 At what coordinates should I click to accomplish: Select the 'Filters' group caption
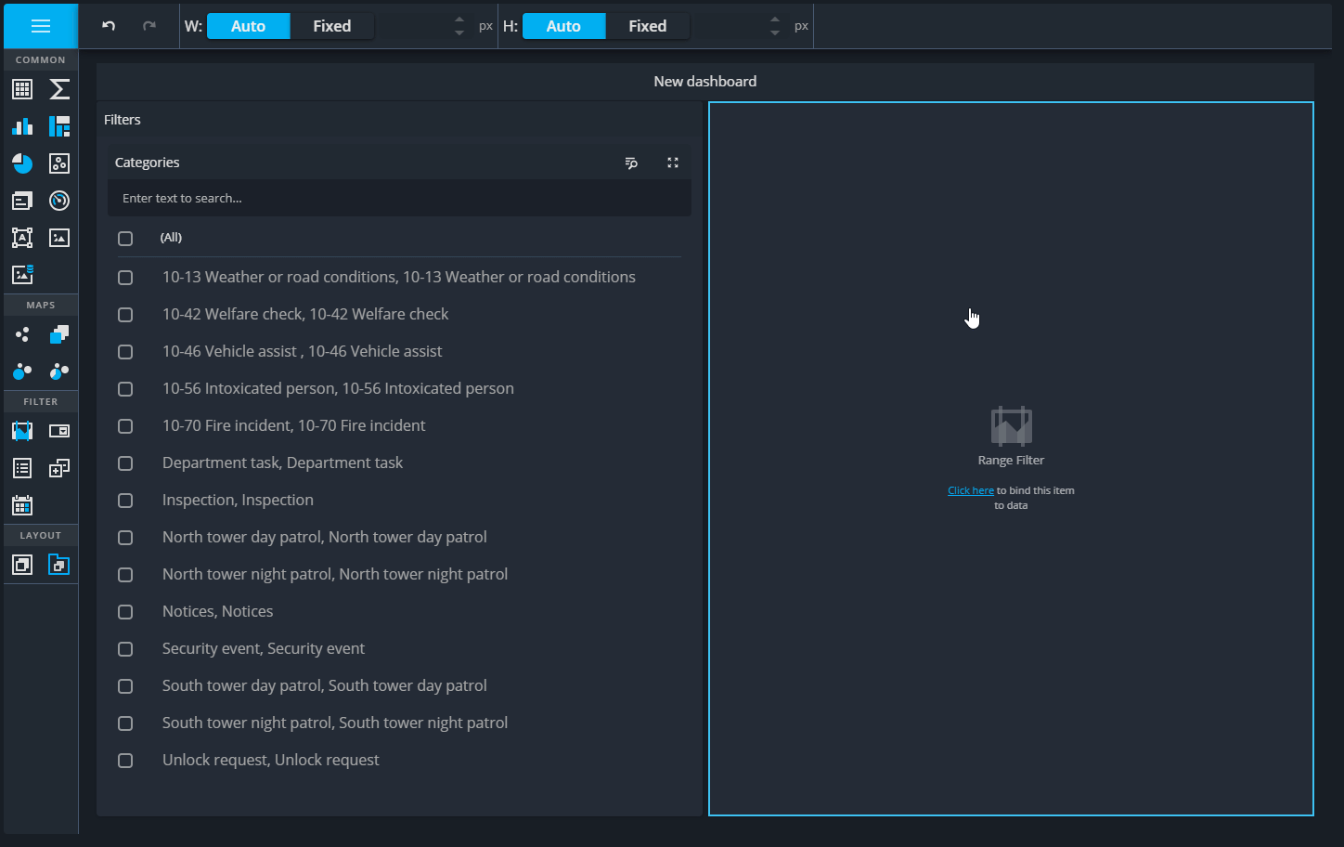coord(123,120)
